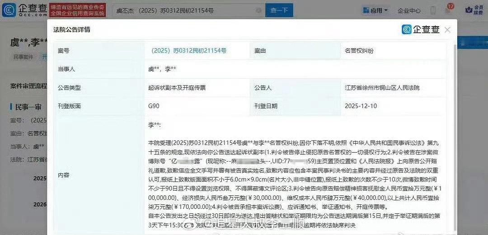The height and width of the screenshot is (235, 488).
Task: Click the G90 publication page value
Action: tap(155, 106)
